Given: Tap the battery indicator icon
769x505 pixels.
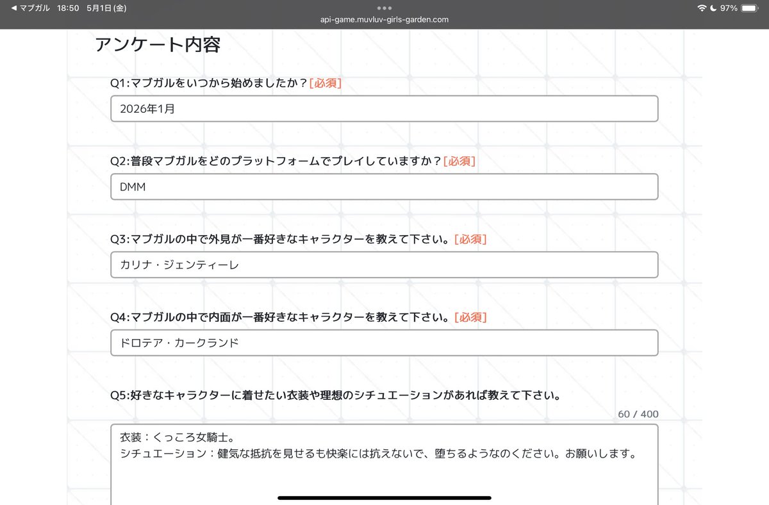Looking at the screenshot, I should [x=749, y=8].
